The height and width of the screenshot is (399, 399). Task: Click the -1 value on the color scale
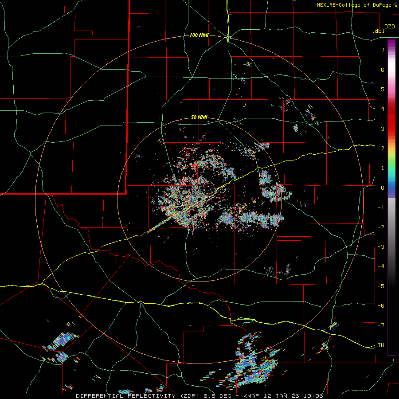381,207
